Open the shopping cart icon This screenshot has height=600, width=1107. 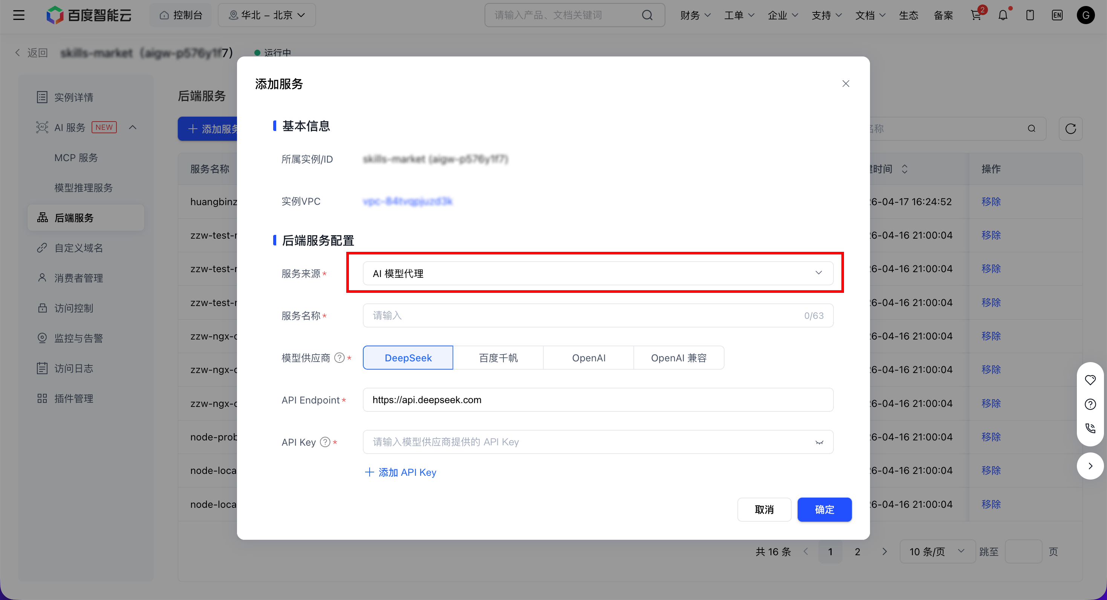(x=976, y=15)
